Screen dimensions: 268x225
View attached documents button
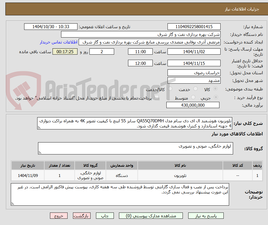(x=151, y=216)
